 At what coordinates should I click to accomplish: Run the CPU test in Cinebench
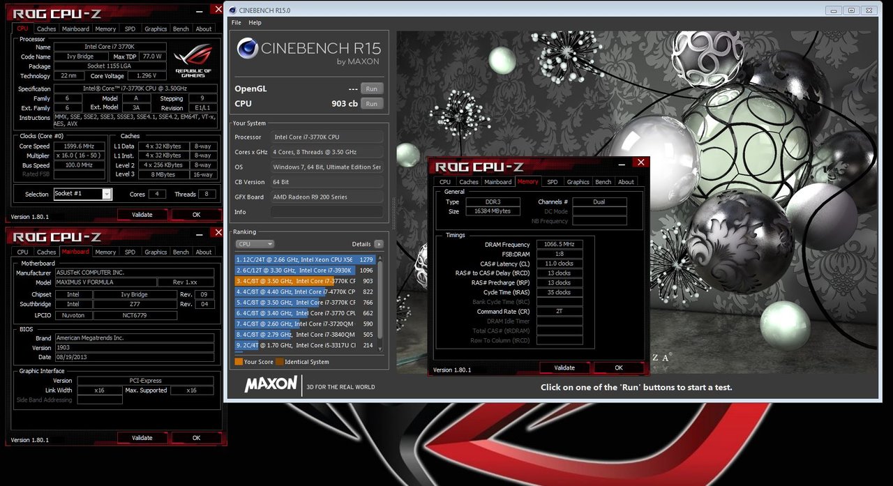coord(371,103)
